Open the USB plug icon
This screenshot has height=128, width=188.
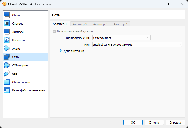pos(7,74)
